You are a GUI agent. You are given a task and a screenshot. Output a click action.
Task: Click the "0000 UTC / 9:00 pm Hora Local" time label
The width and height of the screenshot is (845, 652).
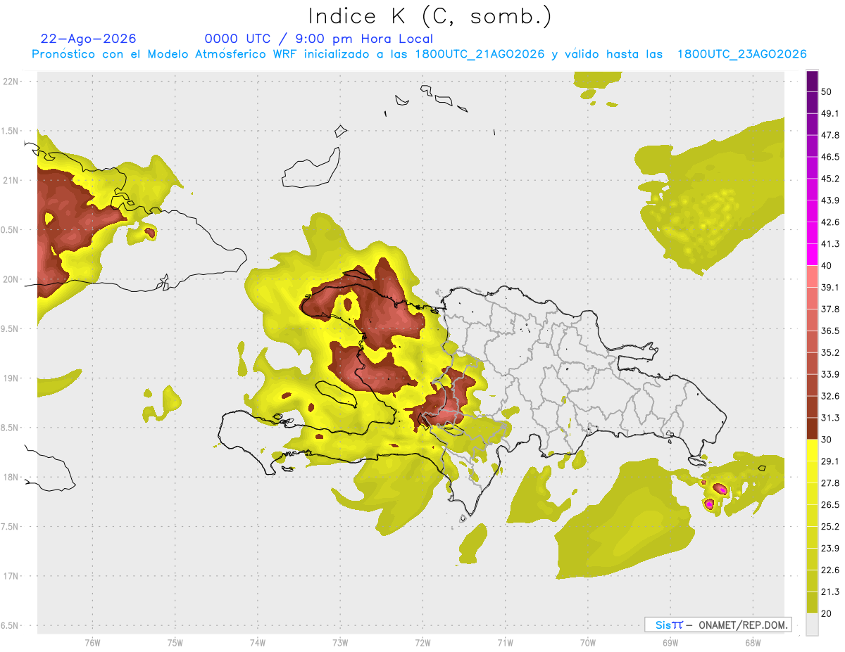[319, 39]
